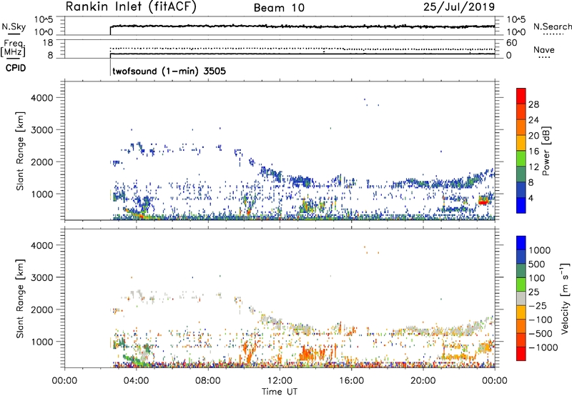Click '100' on the Velocity color bar

(537, 278)
